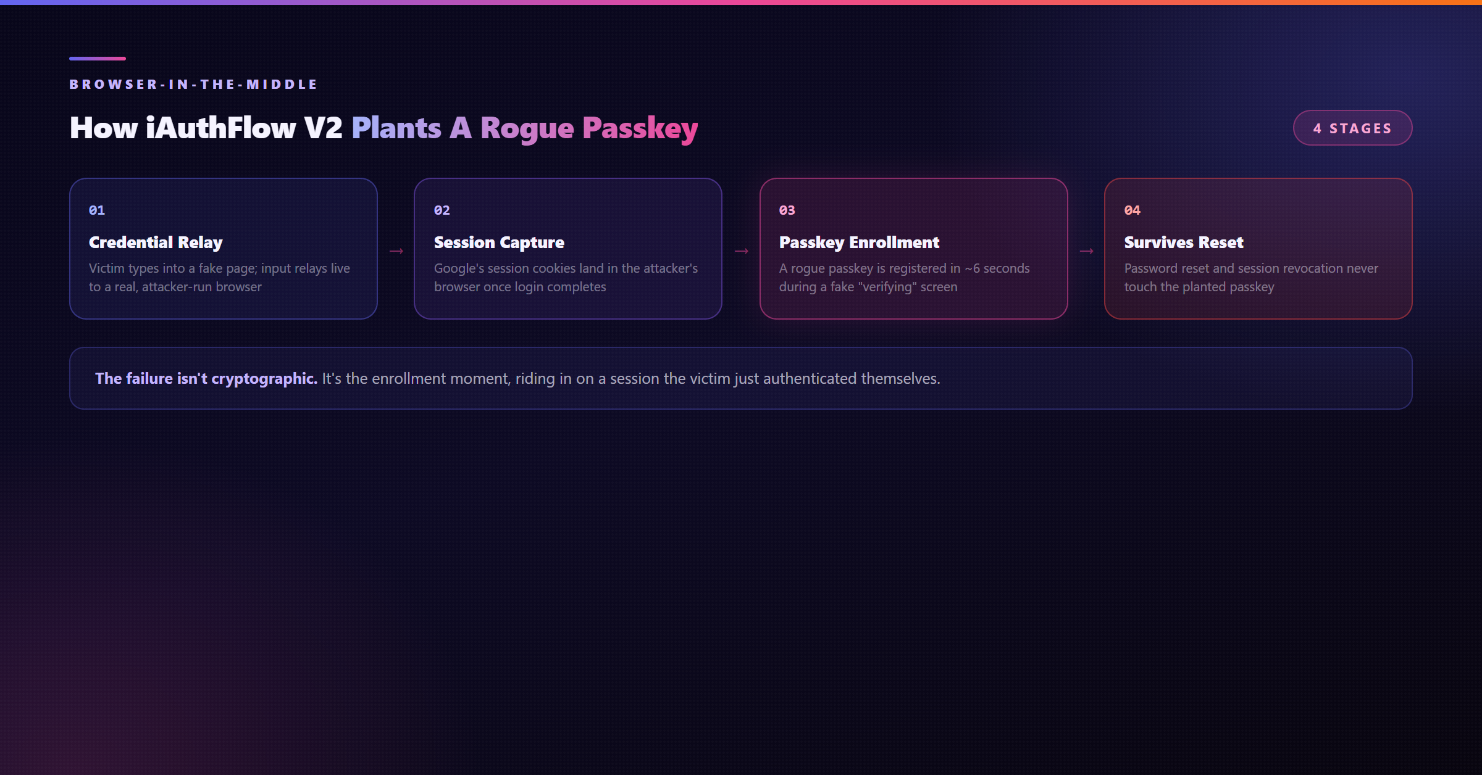Click arrow between Credential Relay and Session Capture
The height and width of the screenshot is (775, 1482).
pos(396,251)
